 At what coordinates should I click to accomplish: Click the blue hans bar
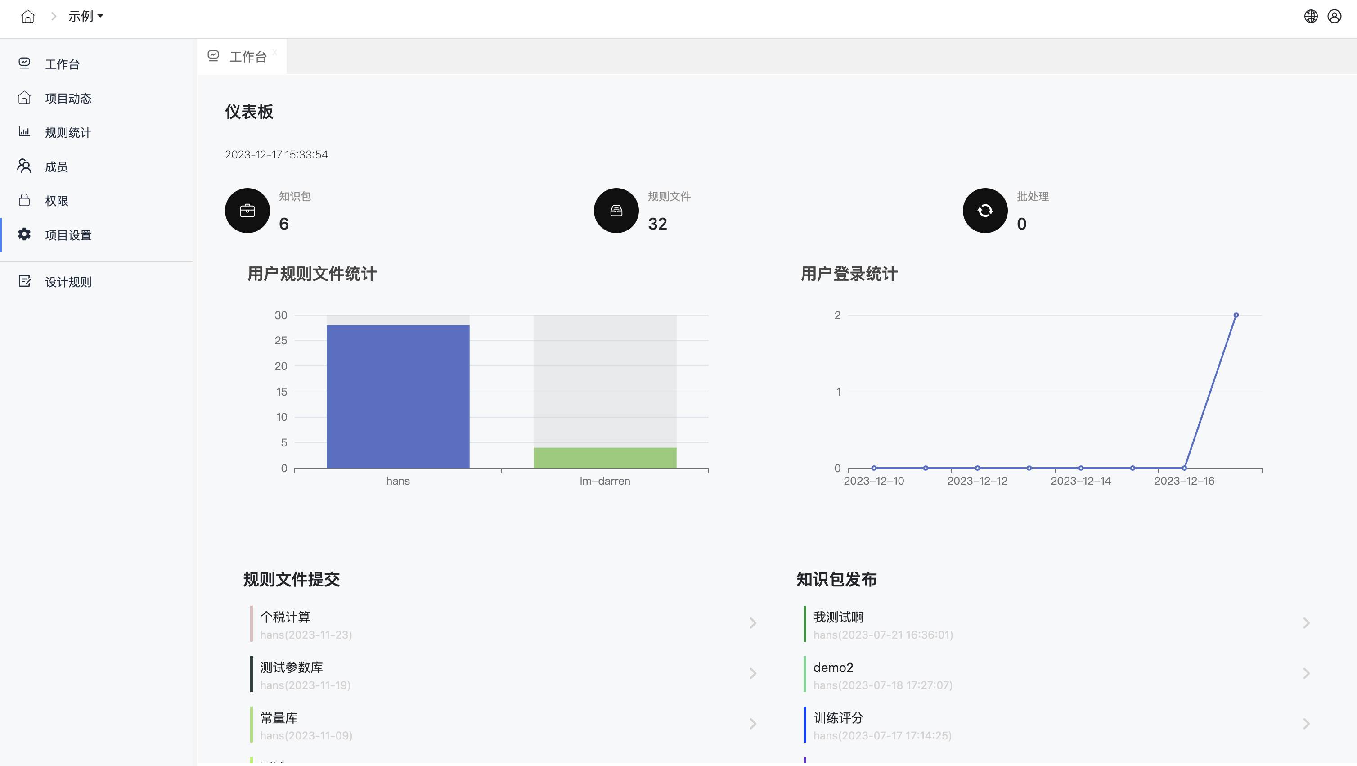(x=398, y=396)
